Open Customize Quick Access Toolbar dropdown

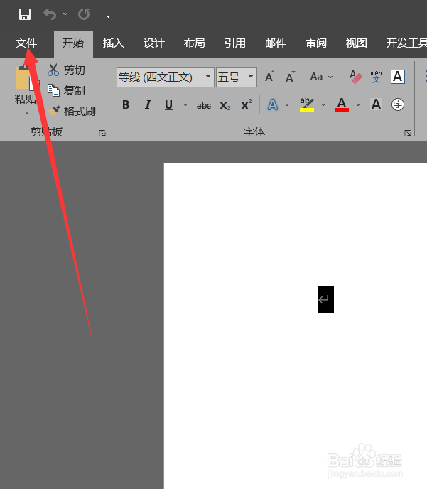108,16
